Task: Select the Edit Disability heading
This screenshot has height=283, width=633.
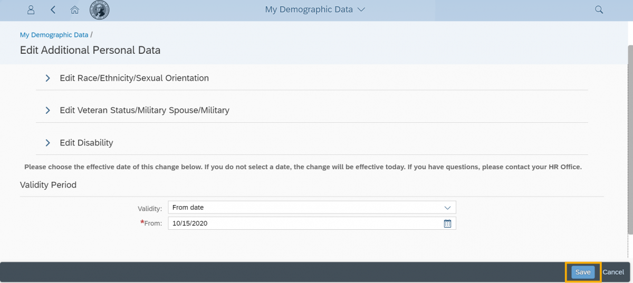Action: click(87, 143)
